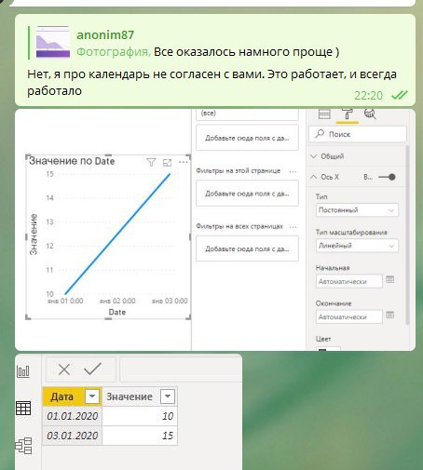Commit formula with the checkmark icon
The height and width of the screenshot is (470, 423).
[x=92, y=369]
